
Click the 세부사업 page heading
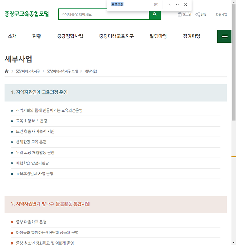pos(18,59)
